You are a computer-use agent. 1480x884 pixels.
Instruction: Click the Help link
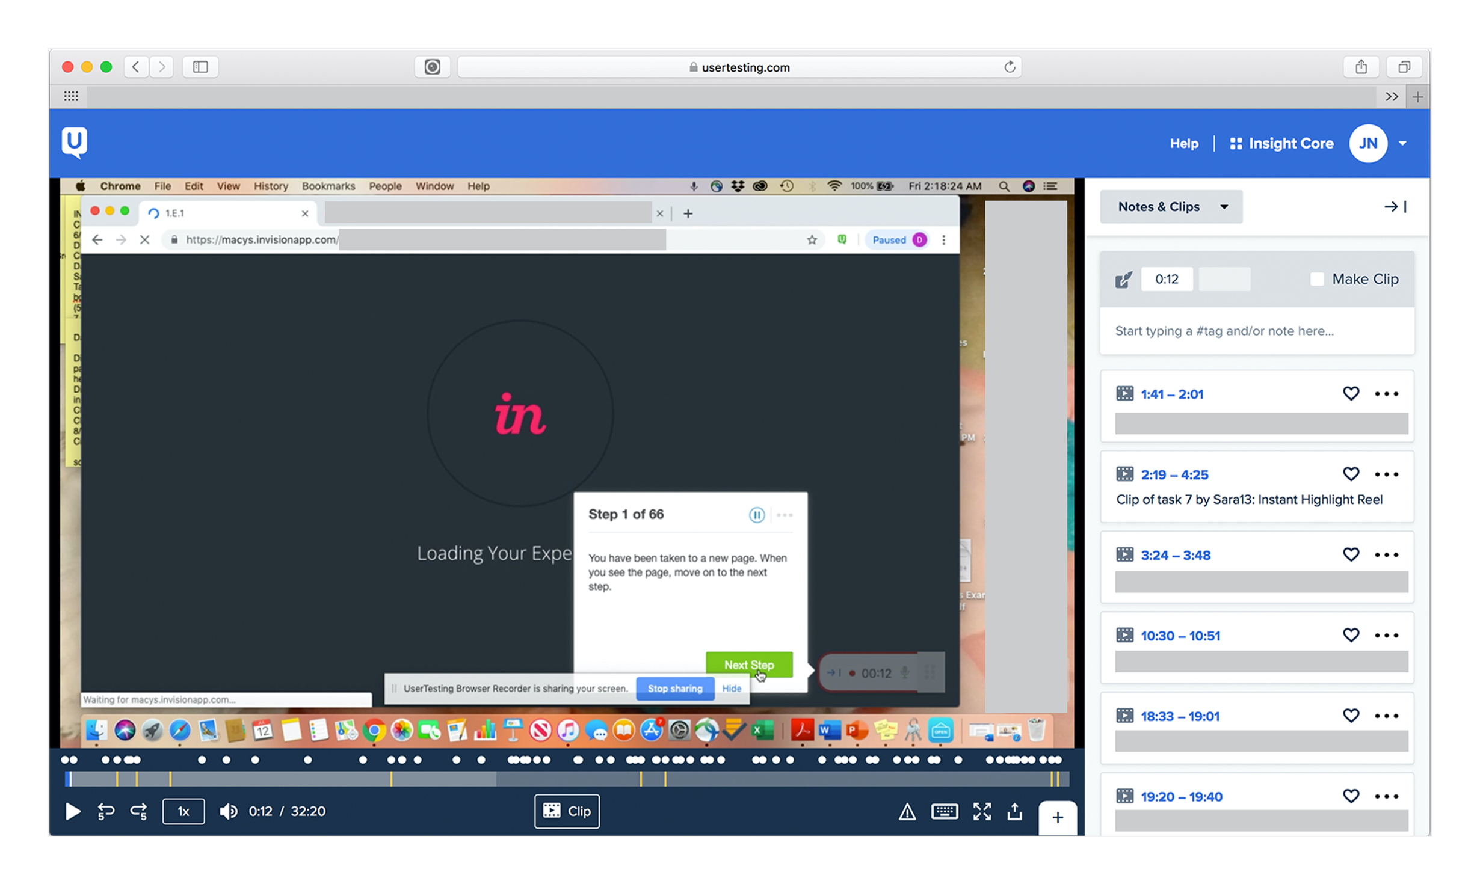pos(1183,144)
